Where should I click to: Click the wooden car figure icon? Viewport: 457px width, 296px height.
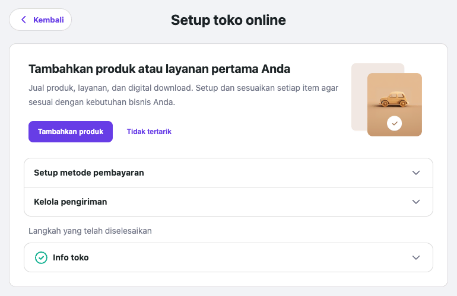[392, 100]
